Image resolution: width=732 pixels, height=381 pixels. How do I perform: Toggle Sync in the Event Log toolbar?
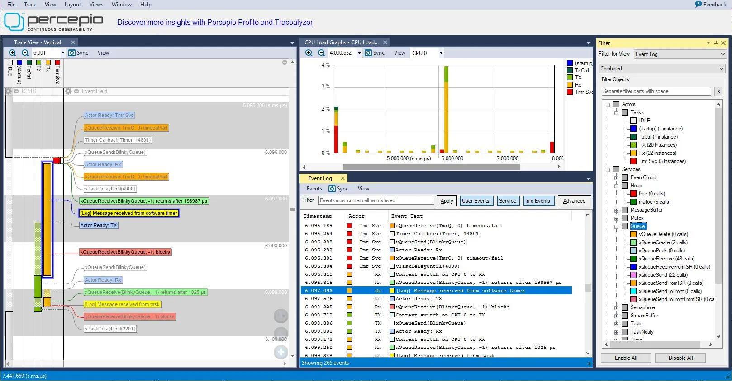coord(338,189)
